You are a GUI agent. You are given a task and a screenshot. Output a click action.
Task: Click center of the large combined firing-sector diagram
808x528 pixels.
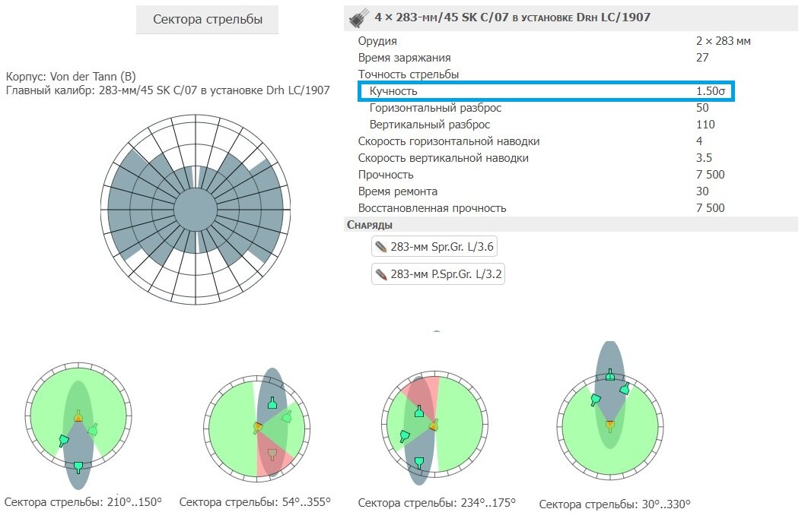pyautogui.click(x=196, y=210)
